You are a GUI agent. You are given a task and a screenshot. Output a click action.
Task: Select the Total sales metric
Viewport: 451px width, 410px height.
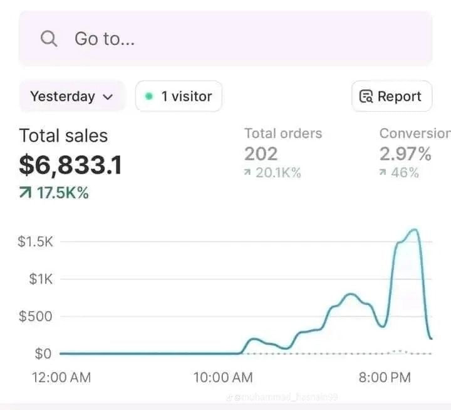coord(63,136)
